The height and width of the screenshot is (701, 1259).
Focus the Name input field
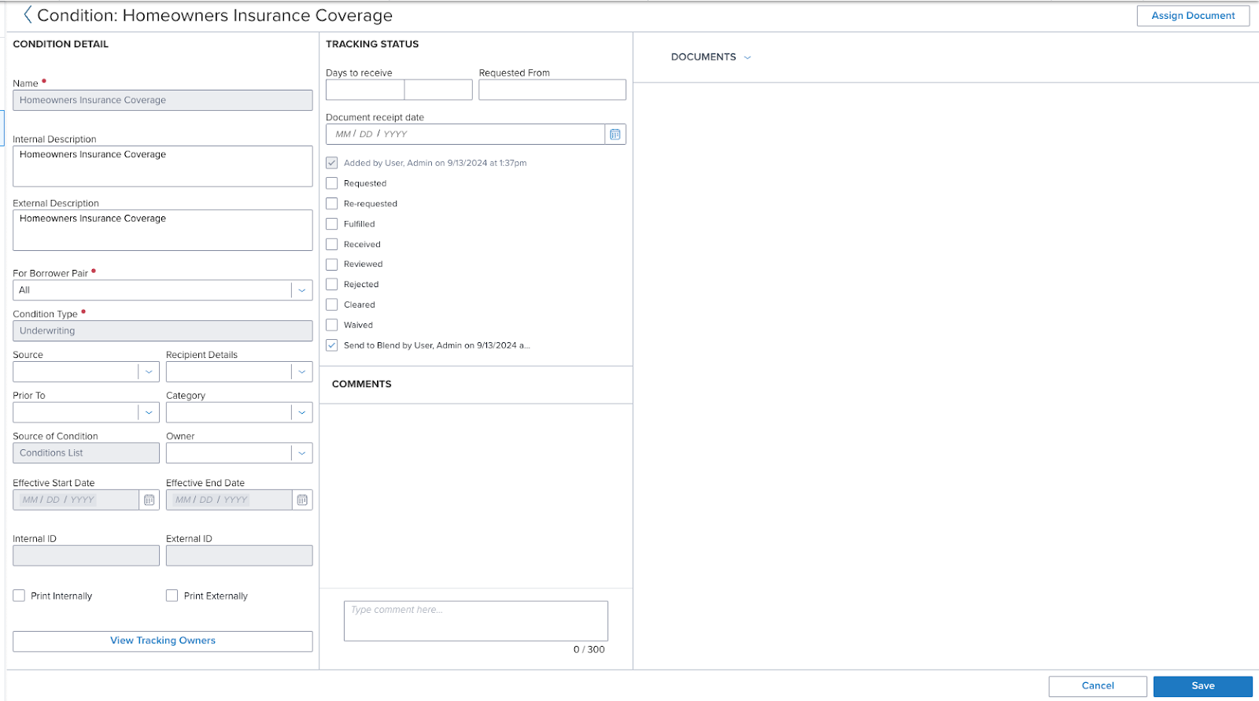(x=163, y=100)
